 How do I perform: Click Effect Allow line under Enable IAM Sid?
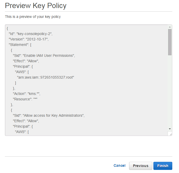click(x=26, y=61)
